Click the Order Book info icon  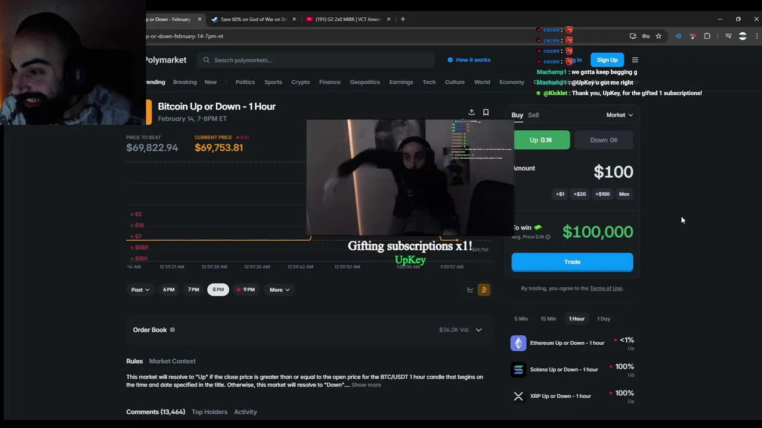(x=172, y=330)
